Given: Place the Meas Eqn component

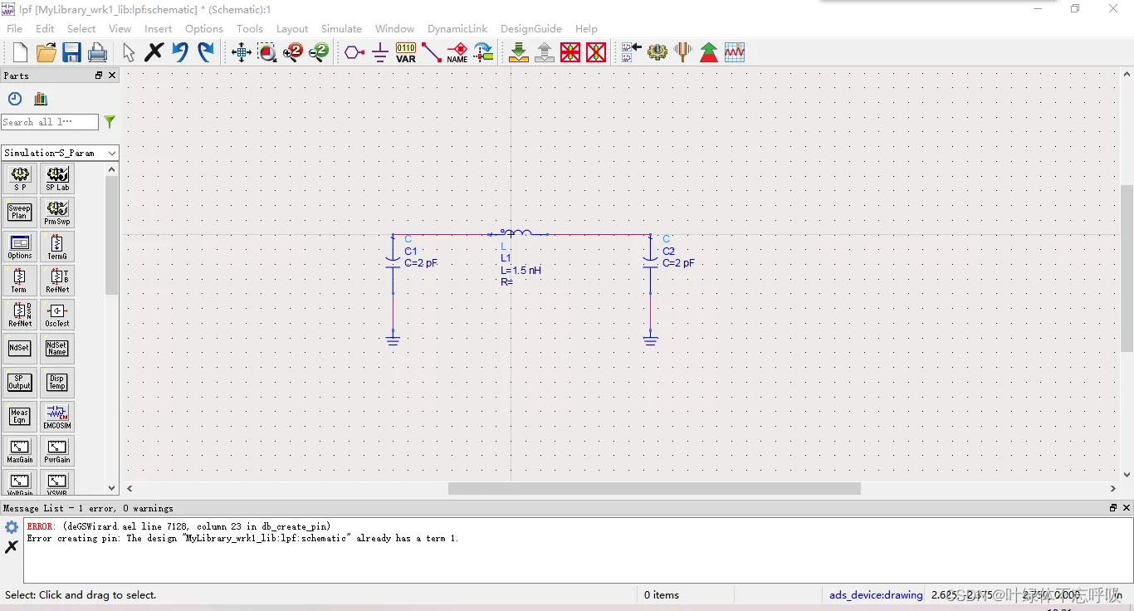Looking at the screenshot, I should click(x=20, y=417).
